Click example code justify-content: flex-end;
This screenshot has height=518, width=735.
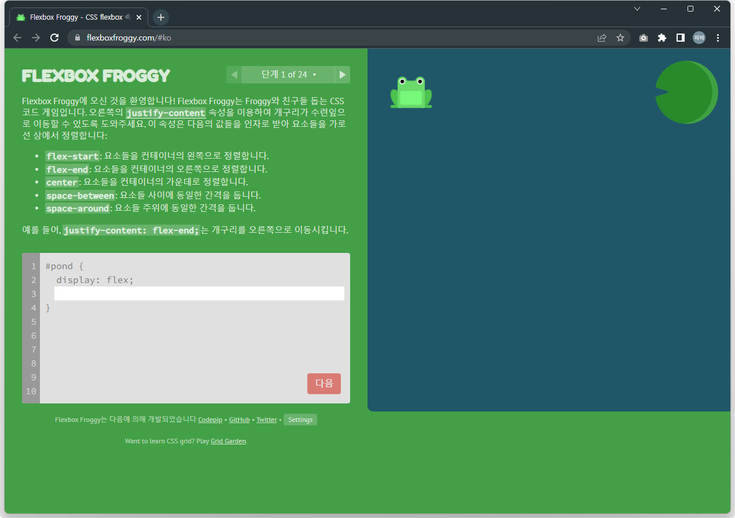tap(131, 230)
